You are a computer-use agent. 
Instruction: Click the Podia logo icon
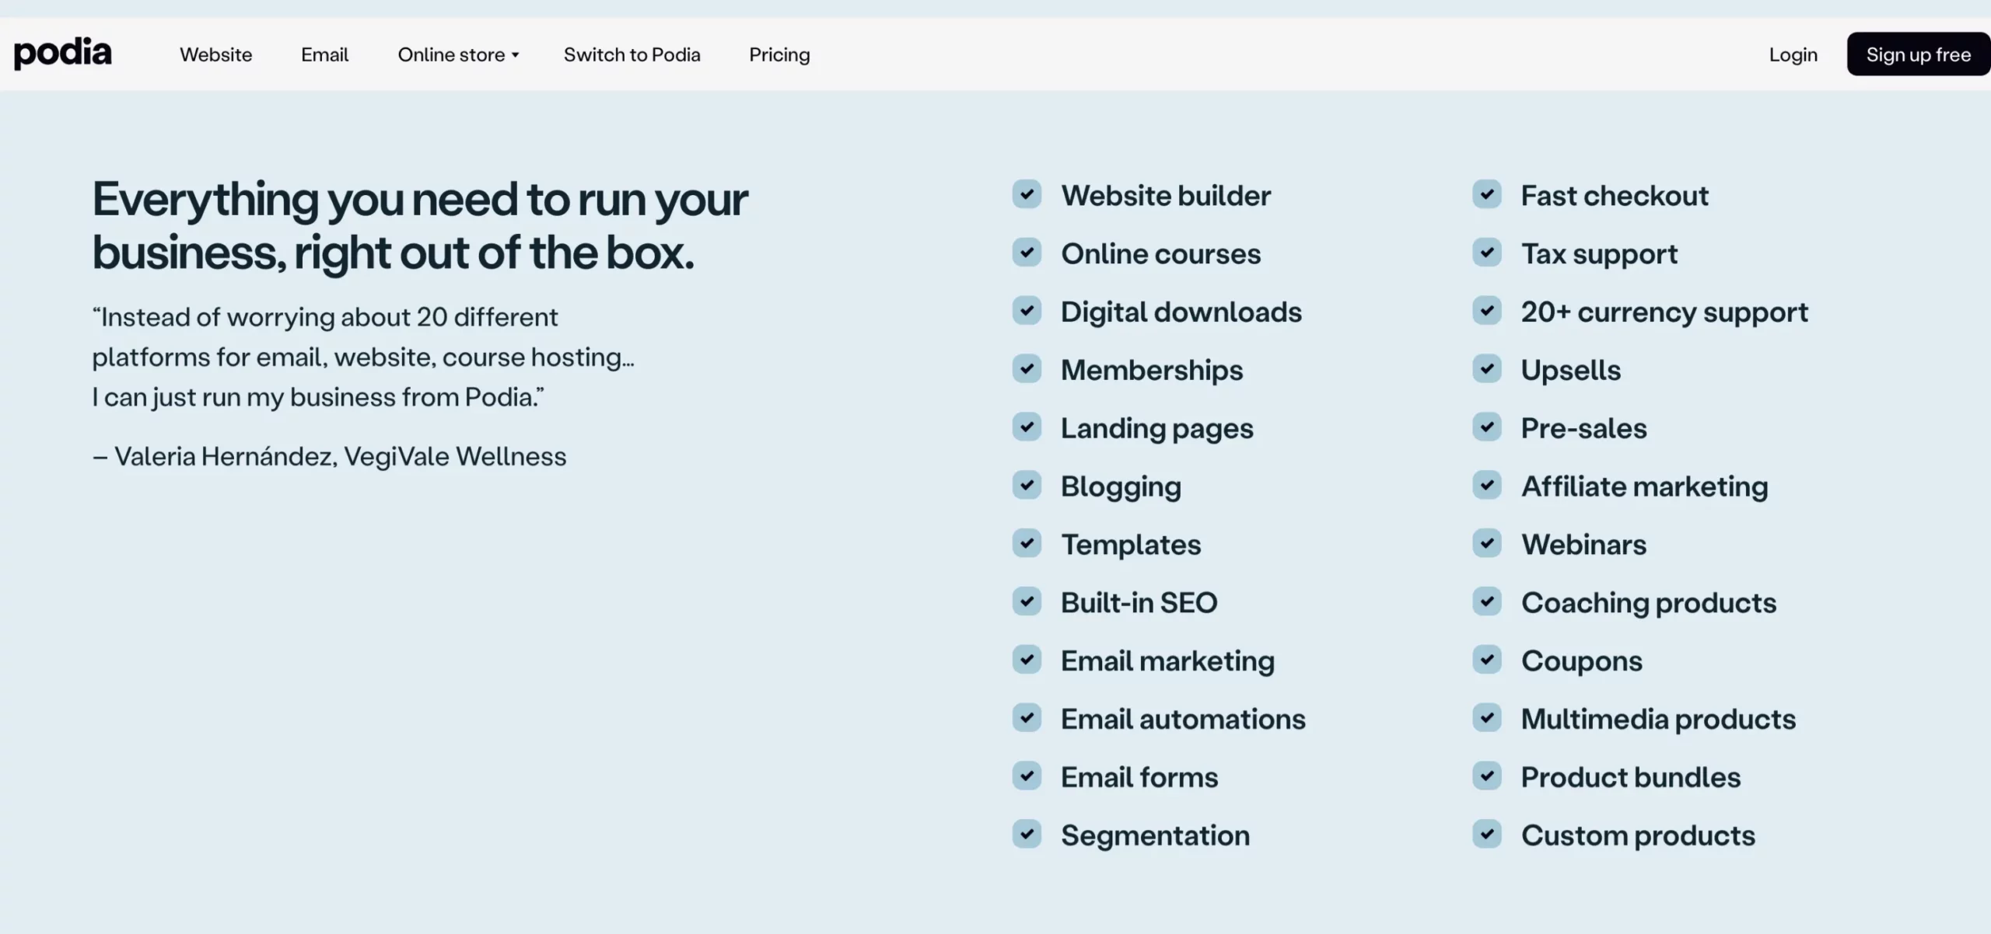(62, 54)
